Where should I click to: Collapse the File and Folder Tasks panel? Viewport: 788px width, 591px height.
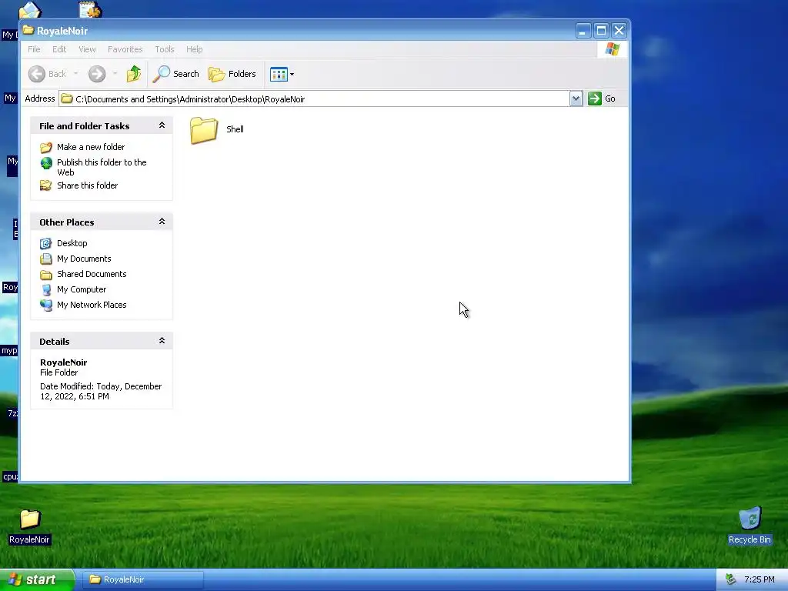(x=162, y=125)
